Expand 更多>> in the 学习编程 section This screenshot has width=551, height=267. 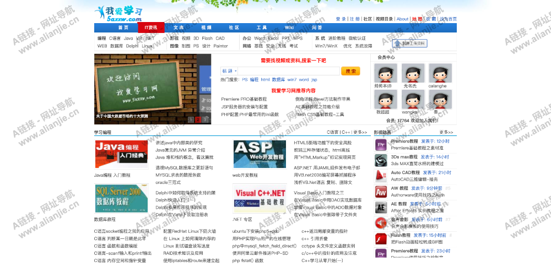point(360,132)
